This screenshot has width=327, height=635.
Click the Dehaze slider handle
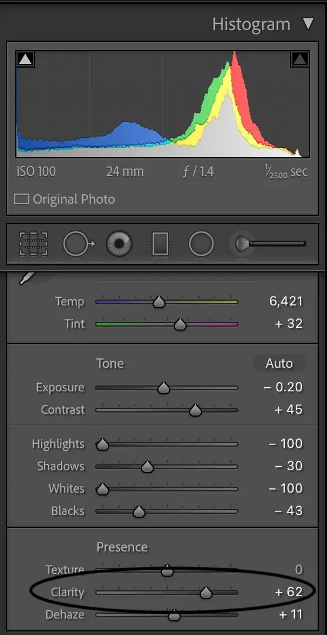pos(174,615)
